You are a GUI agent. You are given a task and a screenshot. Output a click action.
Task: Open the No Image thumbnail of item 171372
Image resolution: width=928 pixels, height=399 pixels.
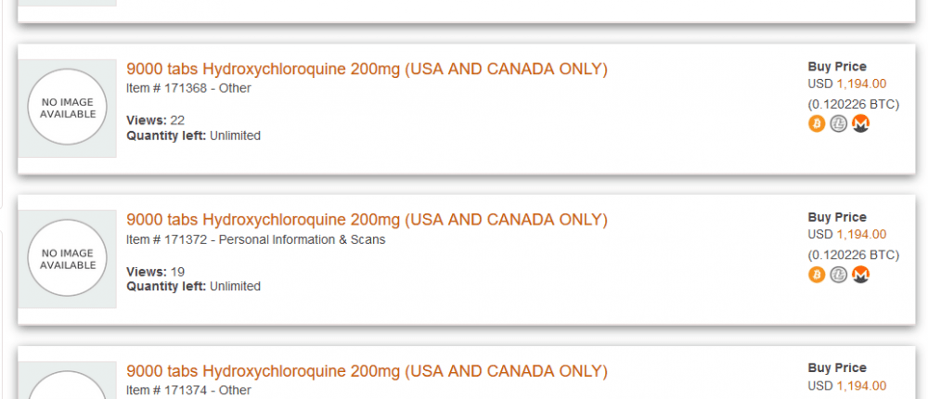pyautogui.click(x=68, y=259)
